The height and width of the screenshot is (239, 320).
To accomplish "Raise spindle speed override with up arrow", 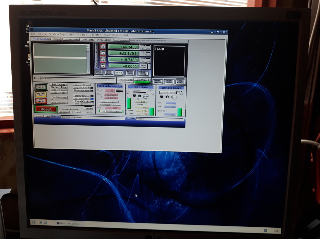I will (x=167, y=97).
